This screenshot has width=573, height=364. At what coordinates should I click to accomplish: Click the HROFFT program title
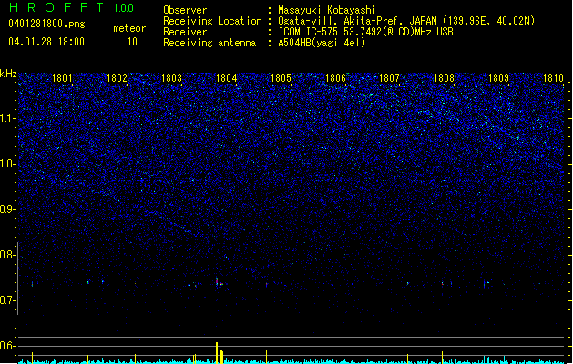click(x=56, y=7)
